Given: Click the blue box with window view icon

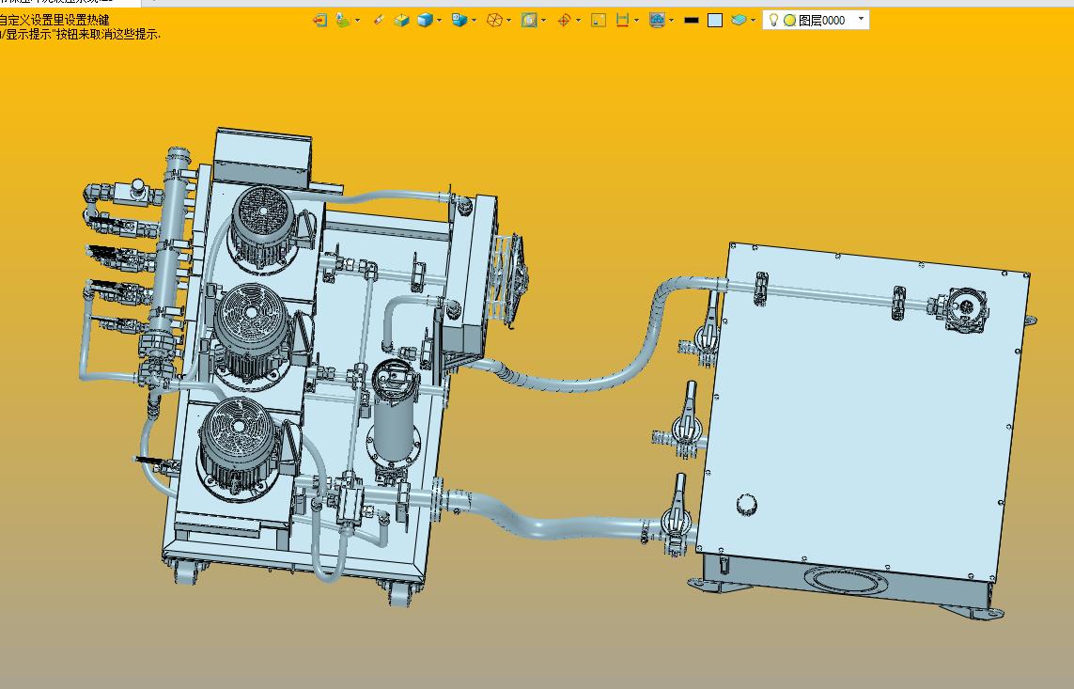Looking at the screenshot, I should (459, 21).
